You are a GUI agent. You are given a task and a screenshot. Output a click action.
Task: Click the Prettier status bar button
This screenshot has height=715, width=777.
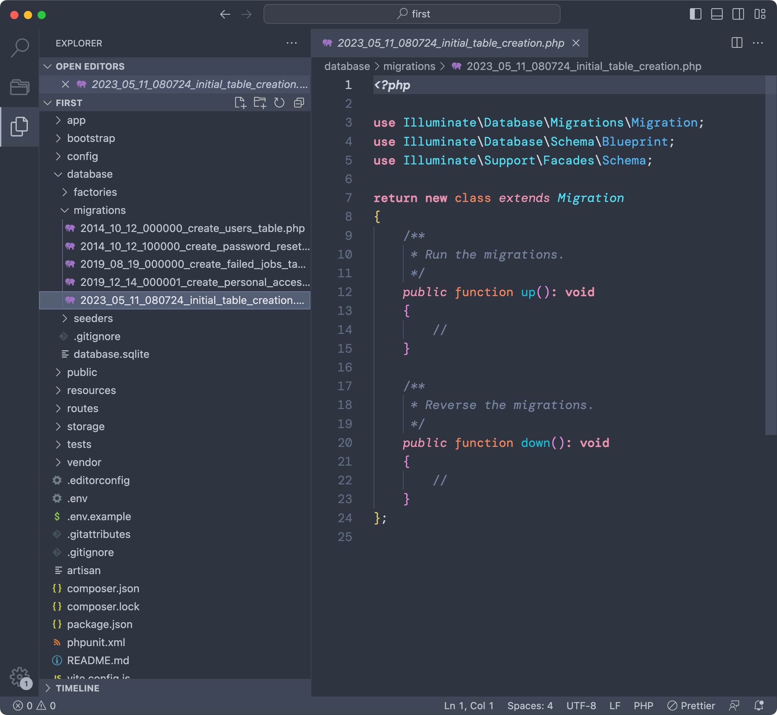(691, 706)
